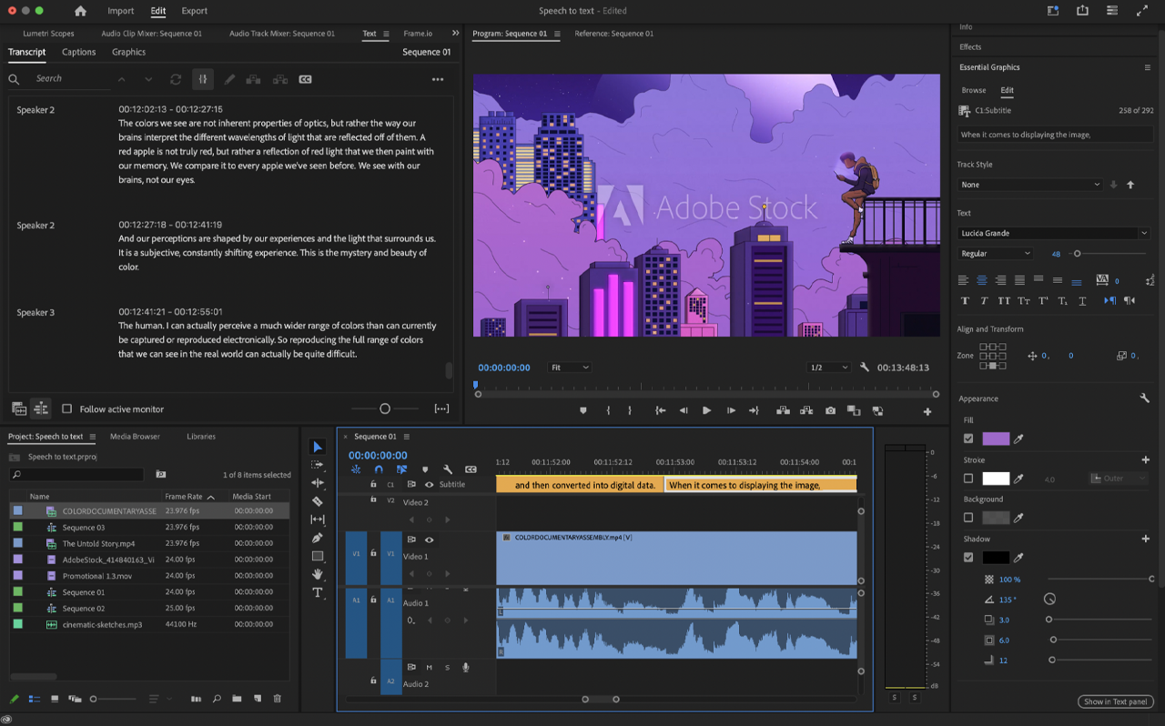The height and width of the screenshot is (726, 1165).
Task: Open the Fit zoom level dropdown
Action: pyautogui.click(x=570, y=368)
